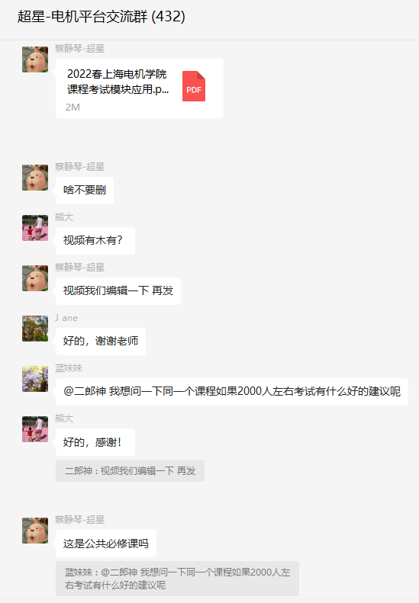Click 蔡静琴-超星 avatar beside 啥不要删 message

[x=35, y=178]
